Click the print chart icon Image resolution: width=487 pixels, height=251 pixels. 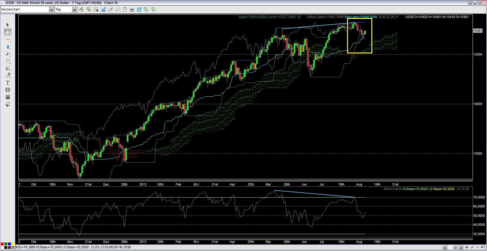132,10
